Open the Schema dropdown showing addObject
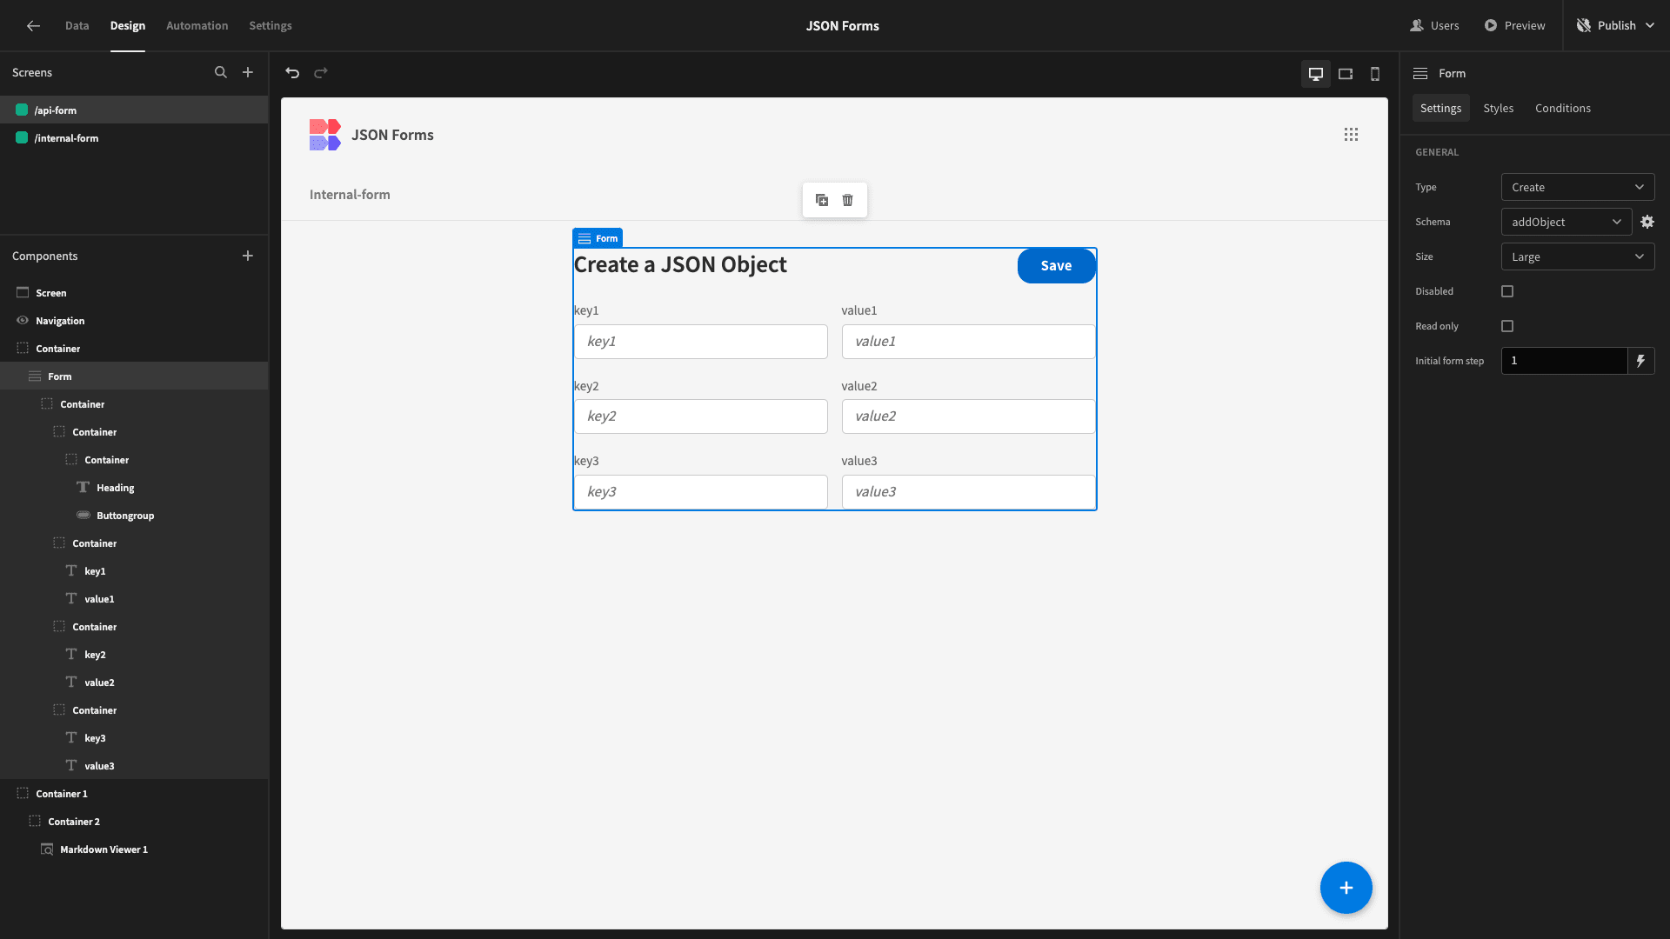The height and width of the screenshot is (939, 1670). pos(1566,222)
